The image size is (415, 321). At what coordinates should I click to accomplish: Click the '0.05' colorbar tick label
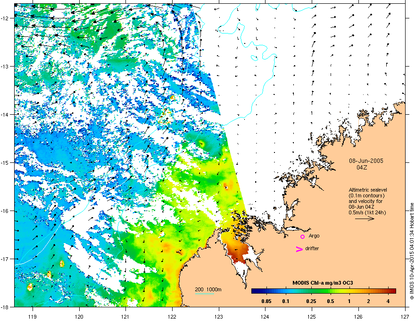[266, 301]
